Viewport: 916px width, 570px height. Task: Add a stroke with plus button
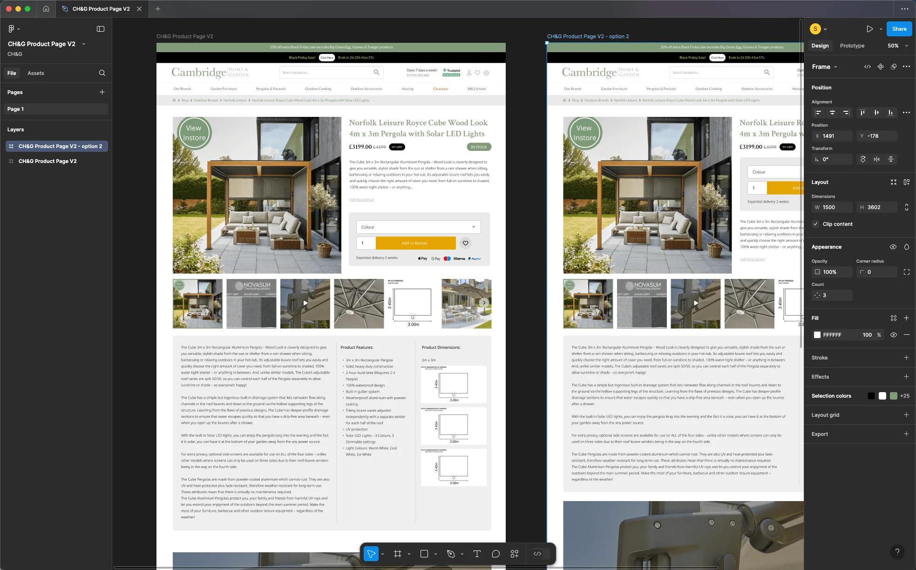point(906,358)
